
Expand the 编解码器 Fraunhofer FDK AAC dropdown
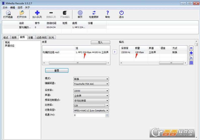[91, 84]
